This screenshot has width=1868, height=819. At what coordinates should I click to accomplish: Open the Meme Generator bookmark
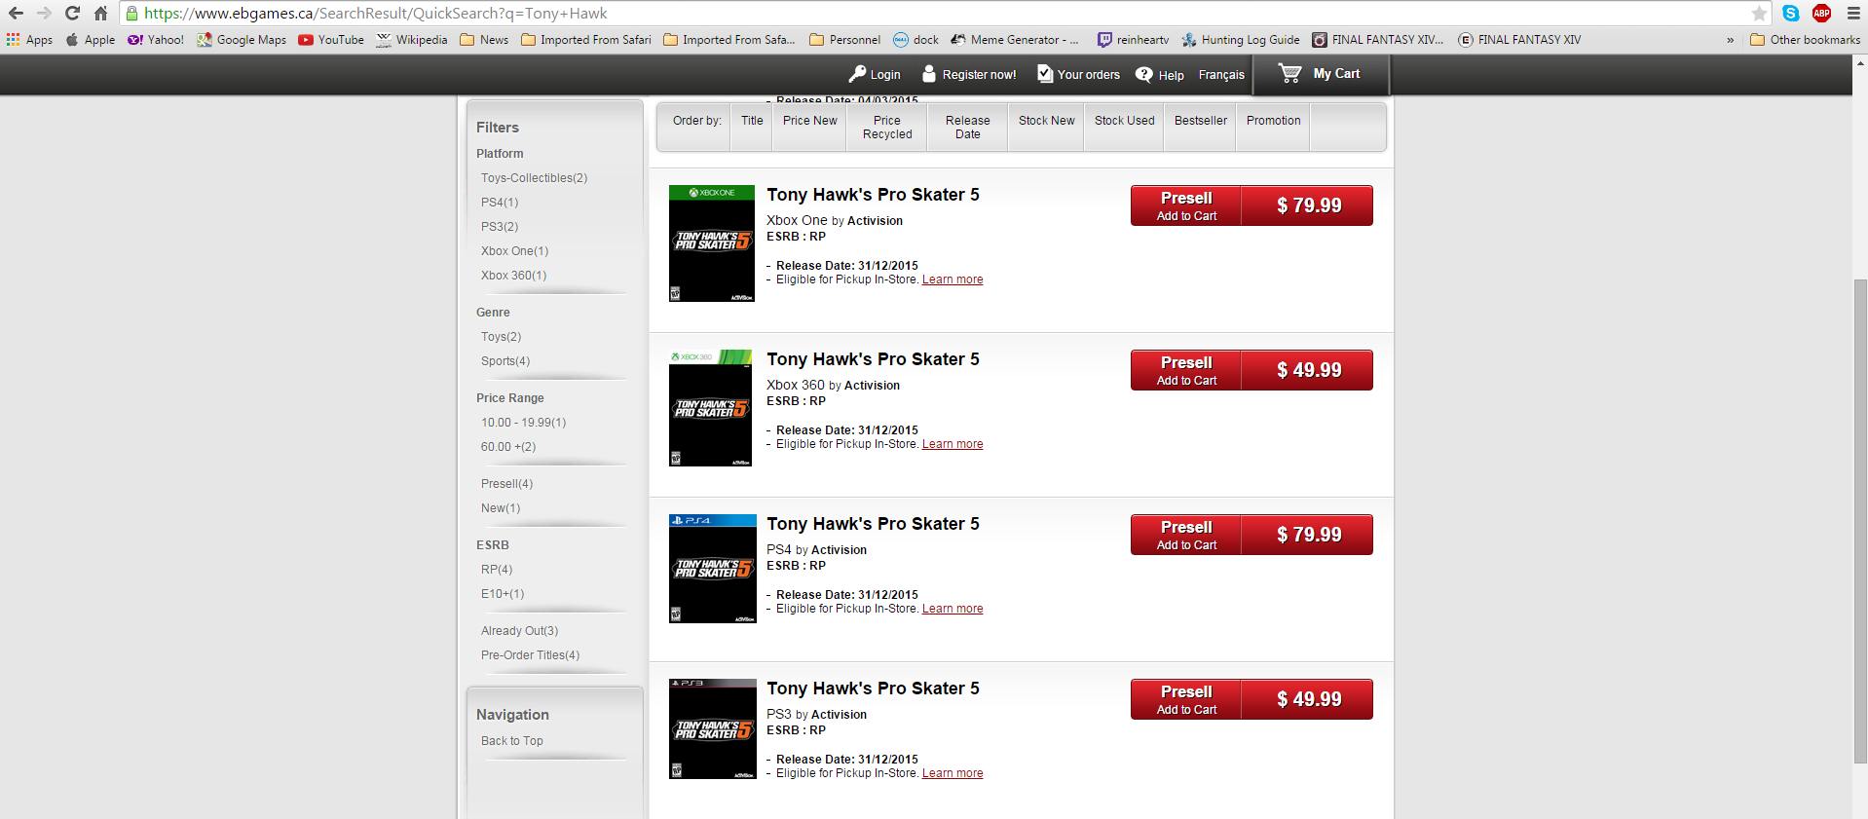1015,40
